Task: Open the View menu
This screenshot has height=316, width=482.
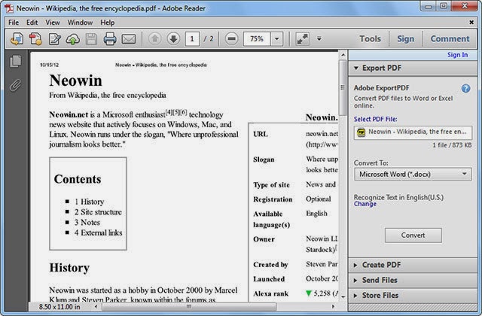Action: point(53,23)
